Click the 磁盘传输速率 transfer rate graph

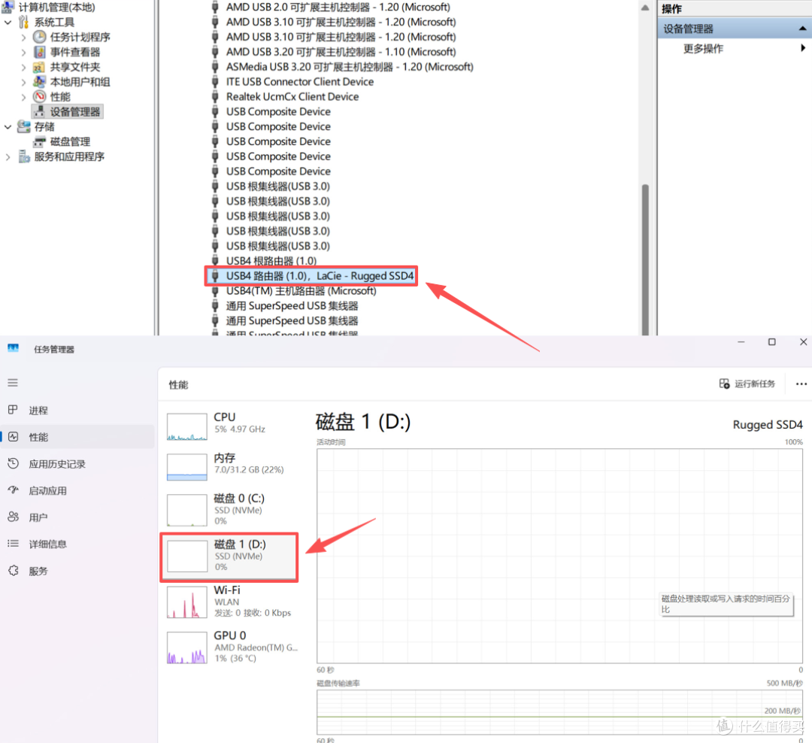point(559,711)
